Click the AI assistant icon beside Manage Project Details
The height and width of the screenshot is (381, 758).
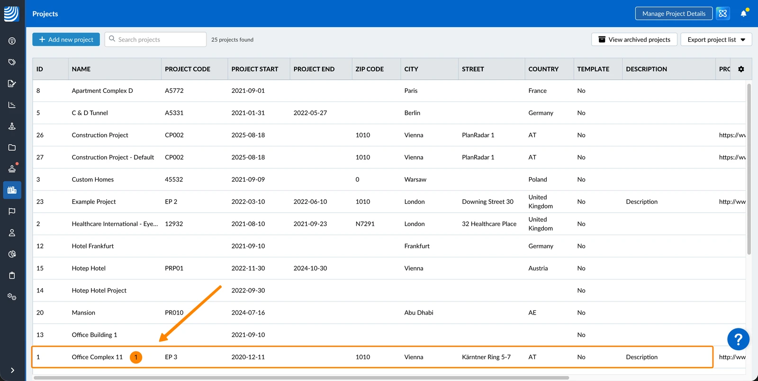click(x=722, y=13)
